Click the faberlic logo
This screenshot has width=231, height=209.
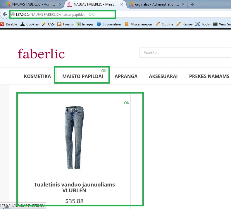(x=41, y=53)
